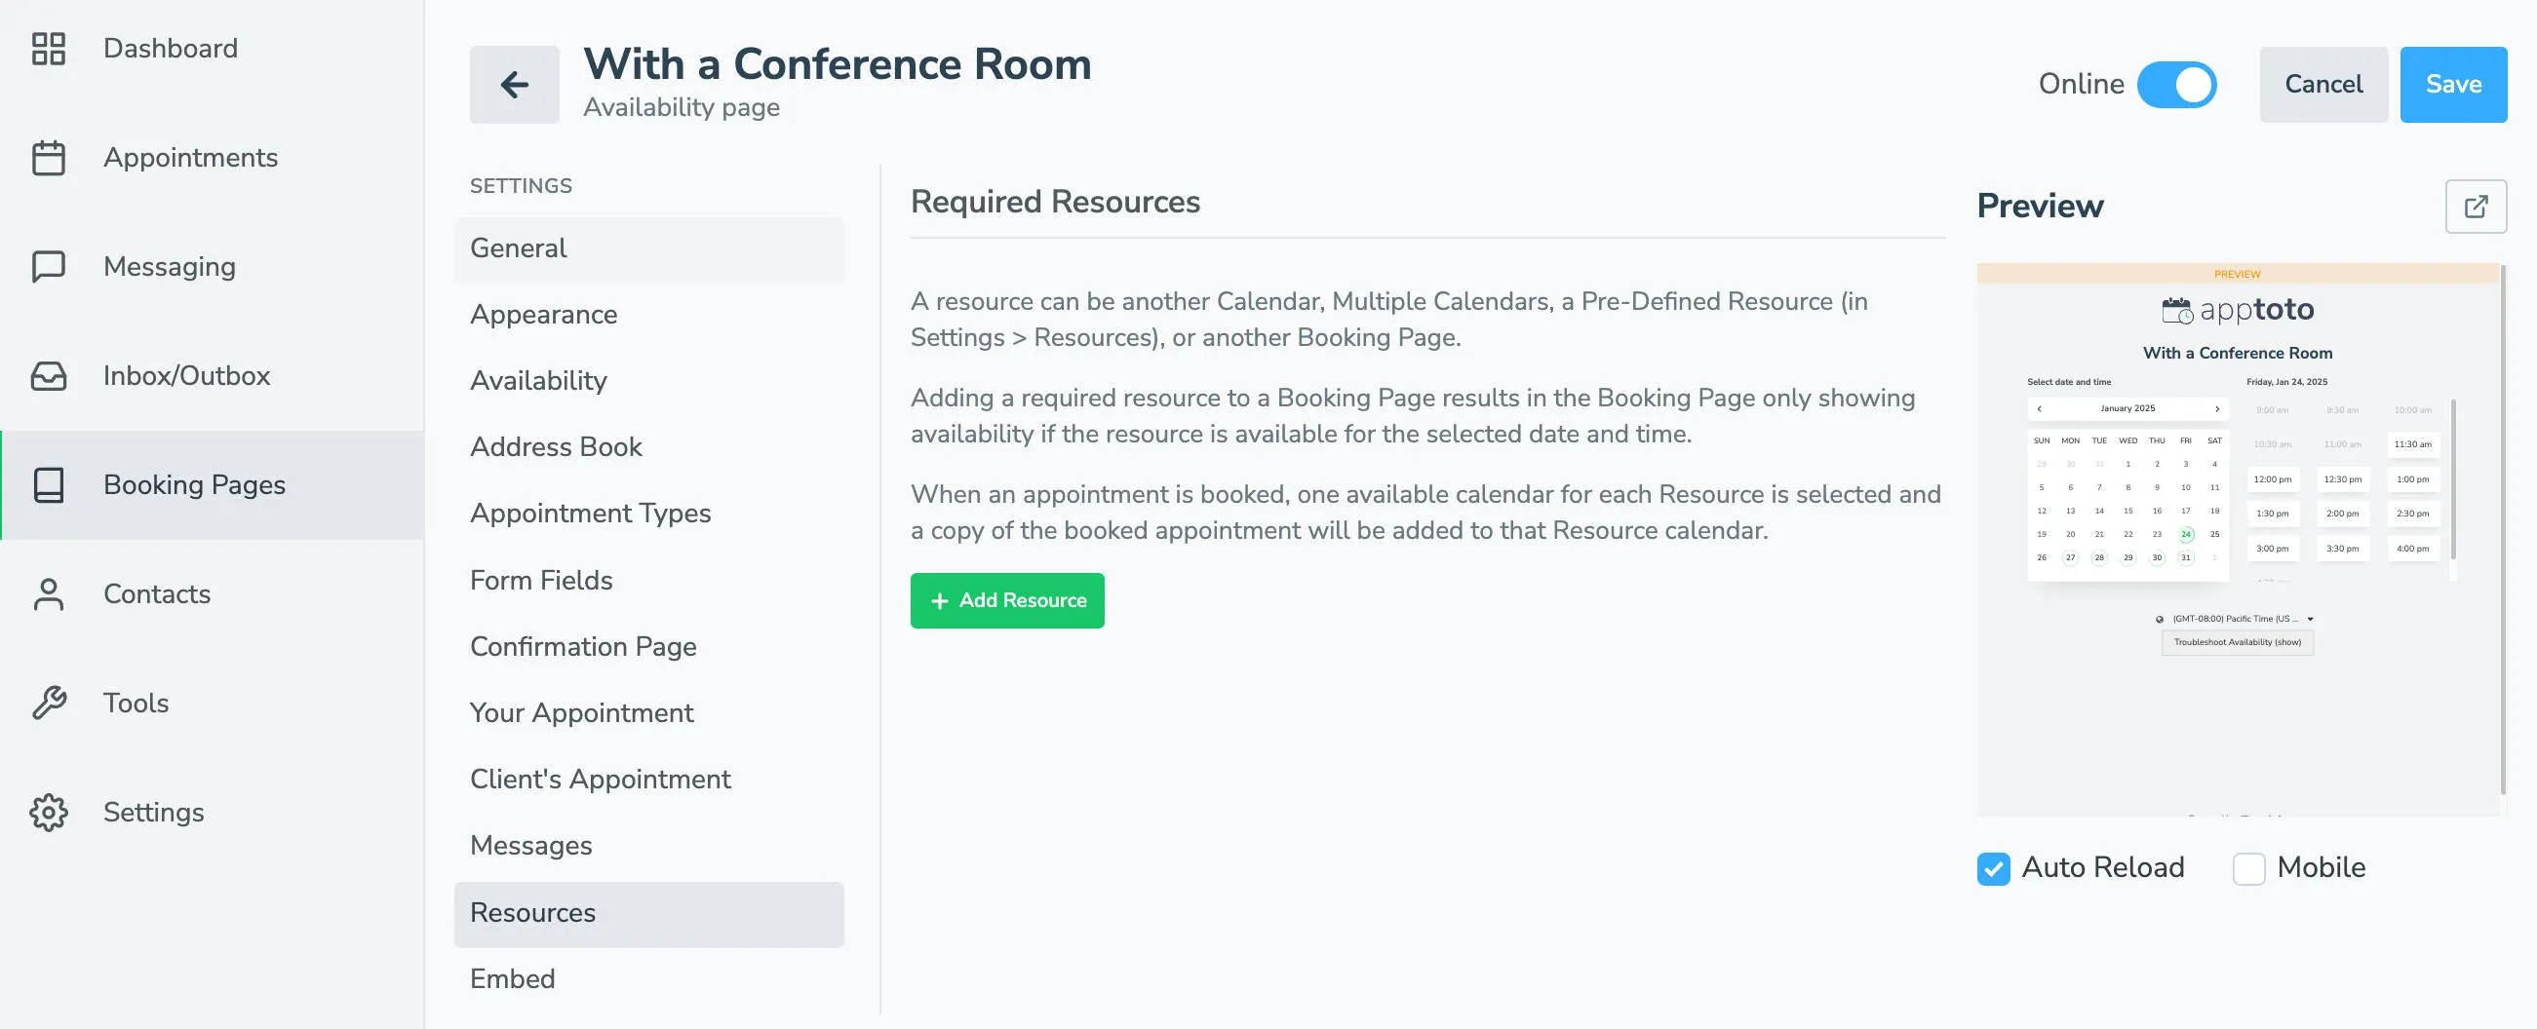The image size is (2537, 1029).
Task: Open the Embed settings section
Action: tap(512, 978)
